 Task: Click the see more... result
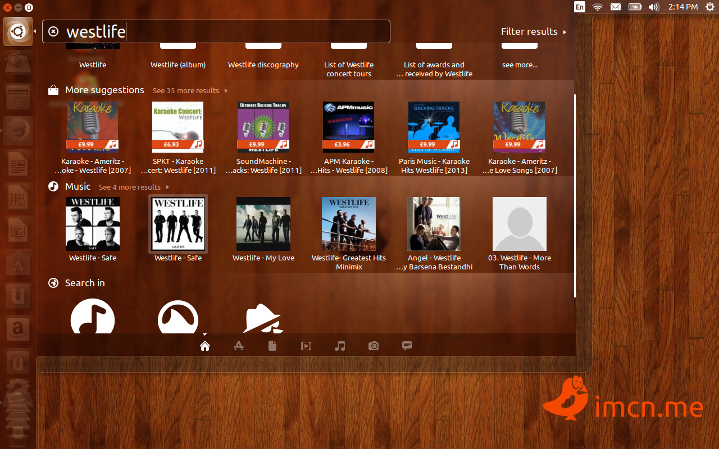tap(520, 65)
